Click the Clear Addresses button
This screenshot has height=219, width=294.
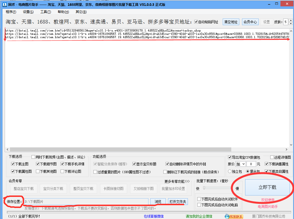231,22
